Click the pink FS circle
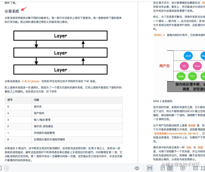Screen dimensions: 205x172 point(184,66)
